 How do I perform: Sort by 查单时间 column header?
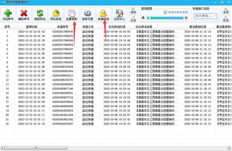(32, 27)
